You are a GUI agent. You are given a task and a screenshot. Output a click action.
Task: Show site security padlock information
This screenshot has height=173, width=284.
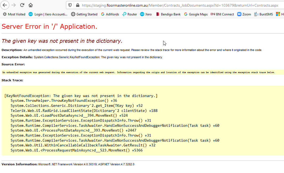coord(77,5)
